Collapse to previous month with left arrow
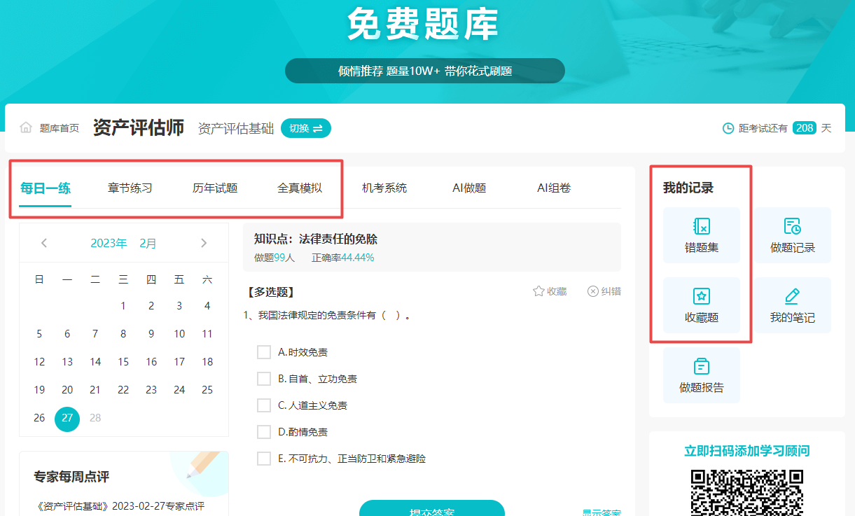Screen dimensions: 855x516 click(x=43, y=242)
